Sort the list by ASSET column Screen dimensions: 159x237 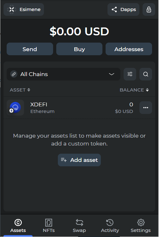pyautogui.click(x=20, y=90)
